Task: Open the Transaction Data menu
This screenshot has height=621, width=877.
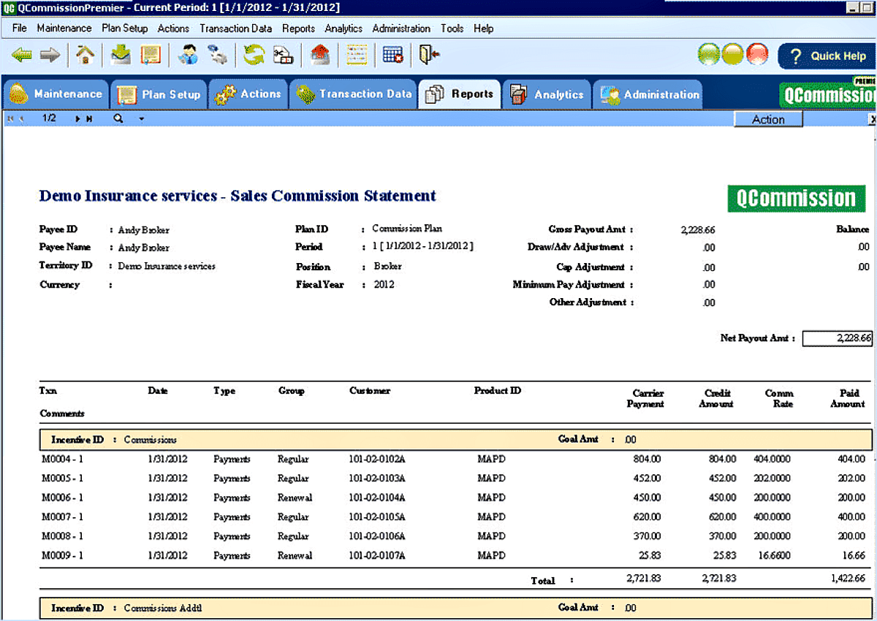Action: point(235,28)
